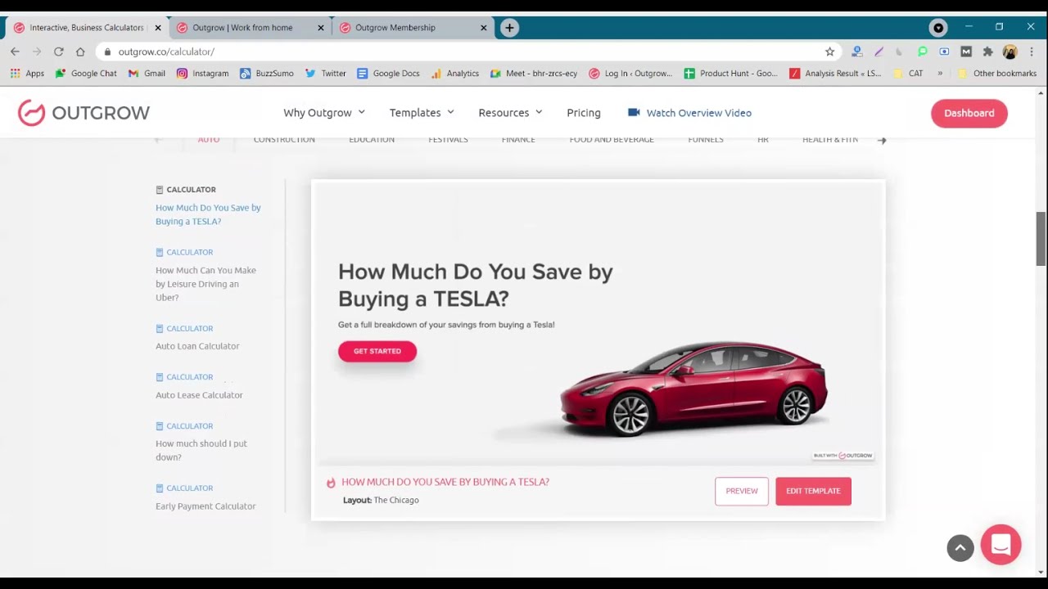This screenshot has height=589, width=1048.
Task: Select the AUTO category tab
Action: point(209,140)
